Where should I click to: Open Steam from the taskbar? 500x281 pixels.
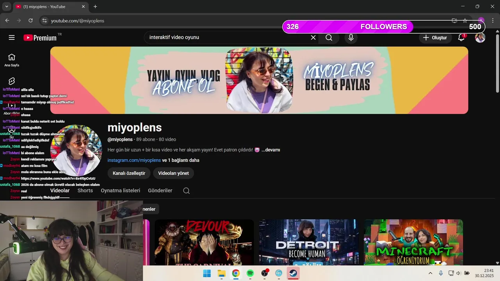(x=293, y=273)
